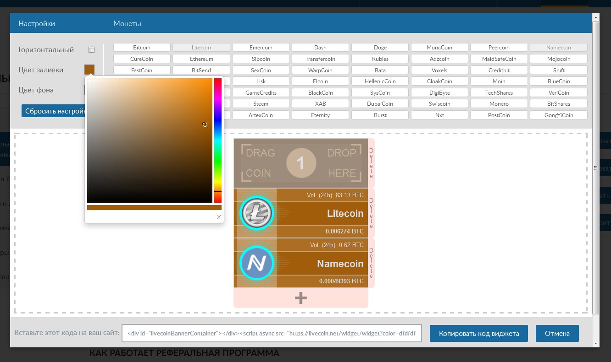The image size is (611, 362).
Task: Click Сбросить настройки button
Action: coord(54,111)
